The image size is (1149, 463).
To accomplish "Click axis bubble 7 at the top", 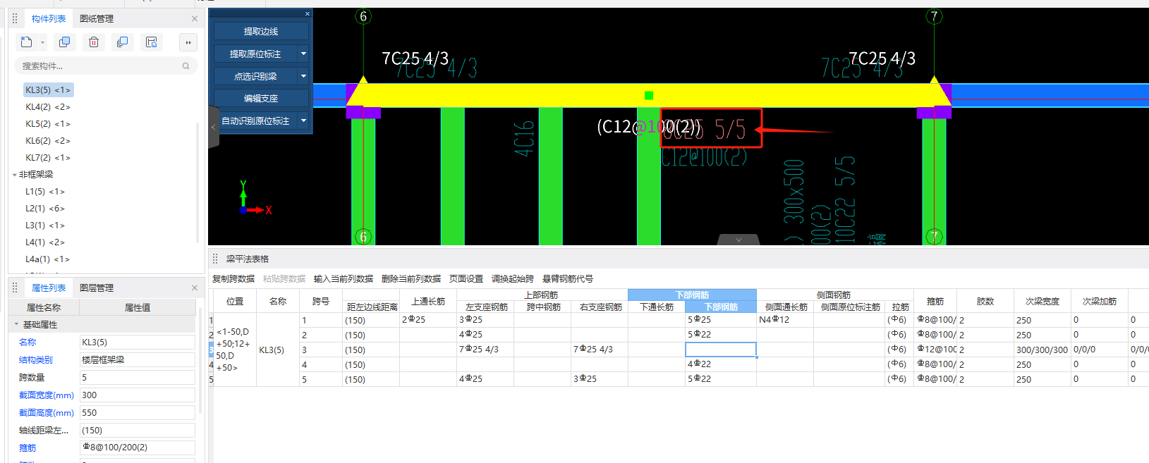I will click(935, 16).
